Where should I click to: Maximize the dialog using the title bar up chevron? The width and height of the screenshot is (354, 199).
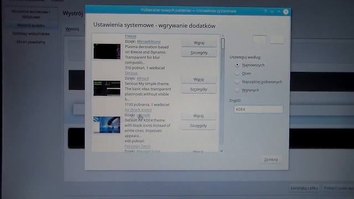[279, 12]
